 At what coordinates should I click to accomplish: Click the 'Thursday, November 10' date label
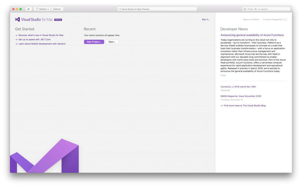coord(232,100)
